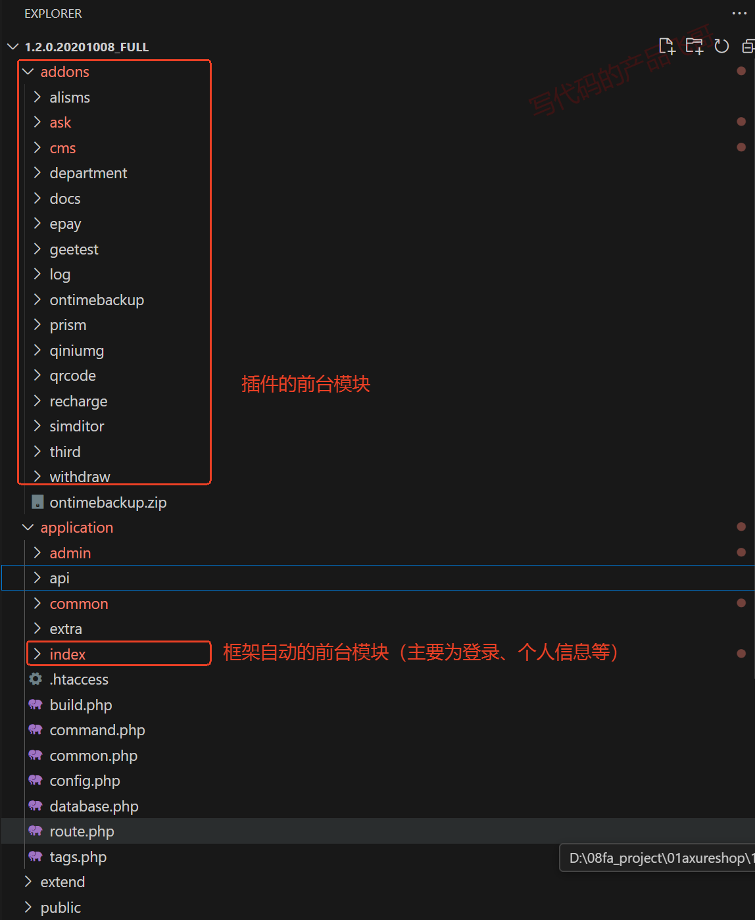Select the common folder under application
The height and width of the screenshot is (920, 755).
79,604
